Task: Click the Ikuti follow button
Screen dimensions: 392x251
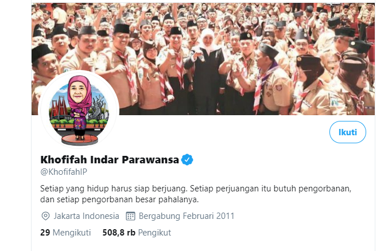Action: 347,132
